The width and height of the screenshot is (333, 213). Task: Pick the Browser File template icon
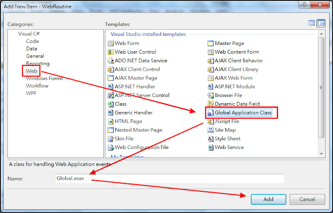point(210,95)
